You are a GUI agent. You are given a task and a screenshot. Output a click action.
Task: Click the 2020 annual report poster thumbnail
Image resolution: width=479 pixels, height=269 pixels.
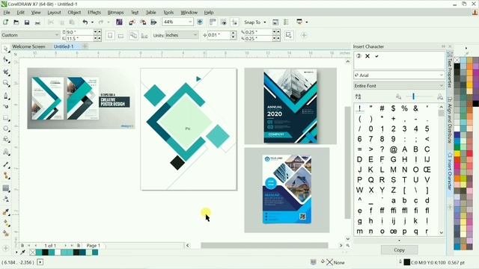click(x=290, y=106)
